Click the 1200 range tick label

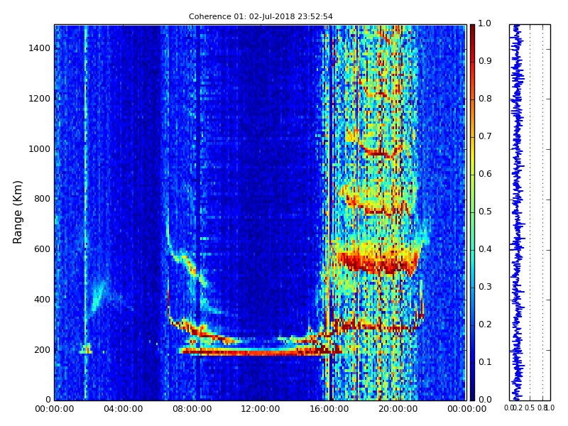[40, 99]
